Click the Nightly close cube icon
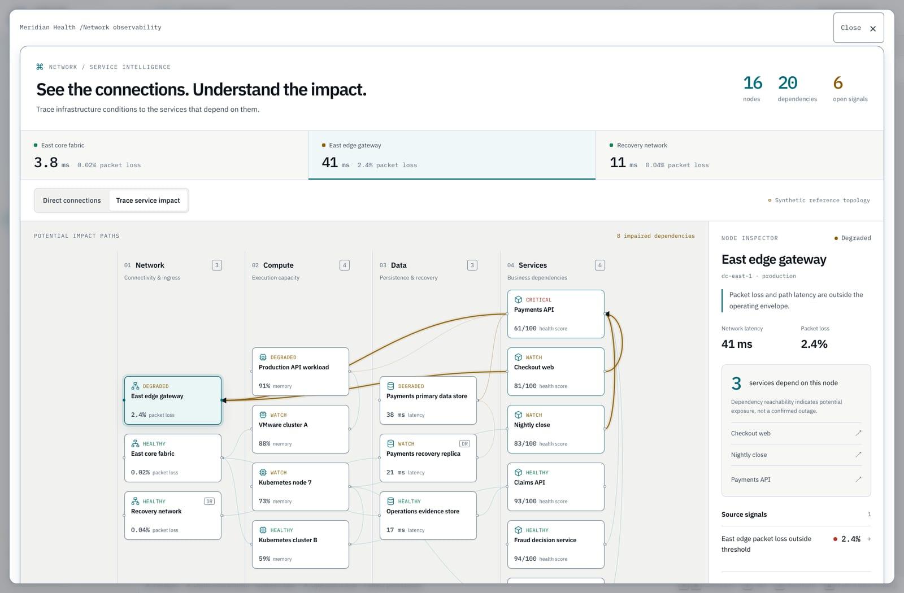 point(518,415)
